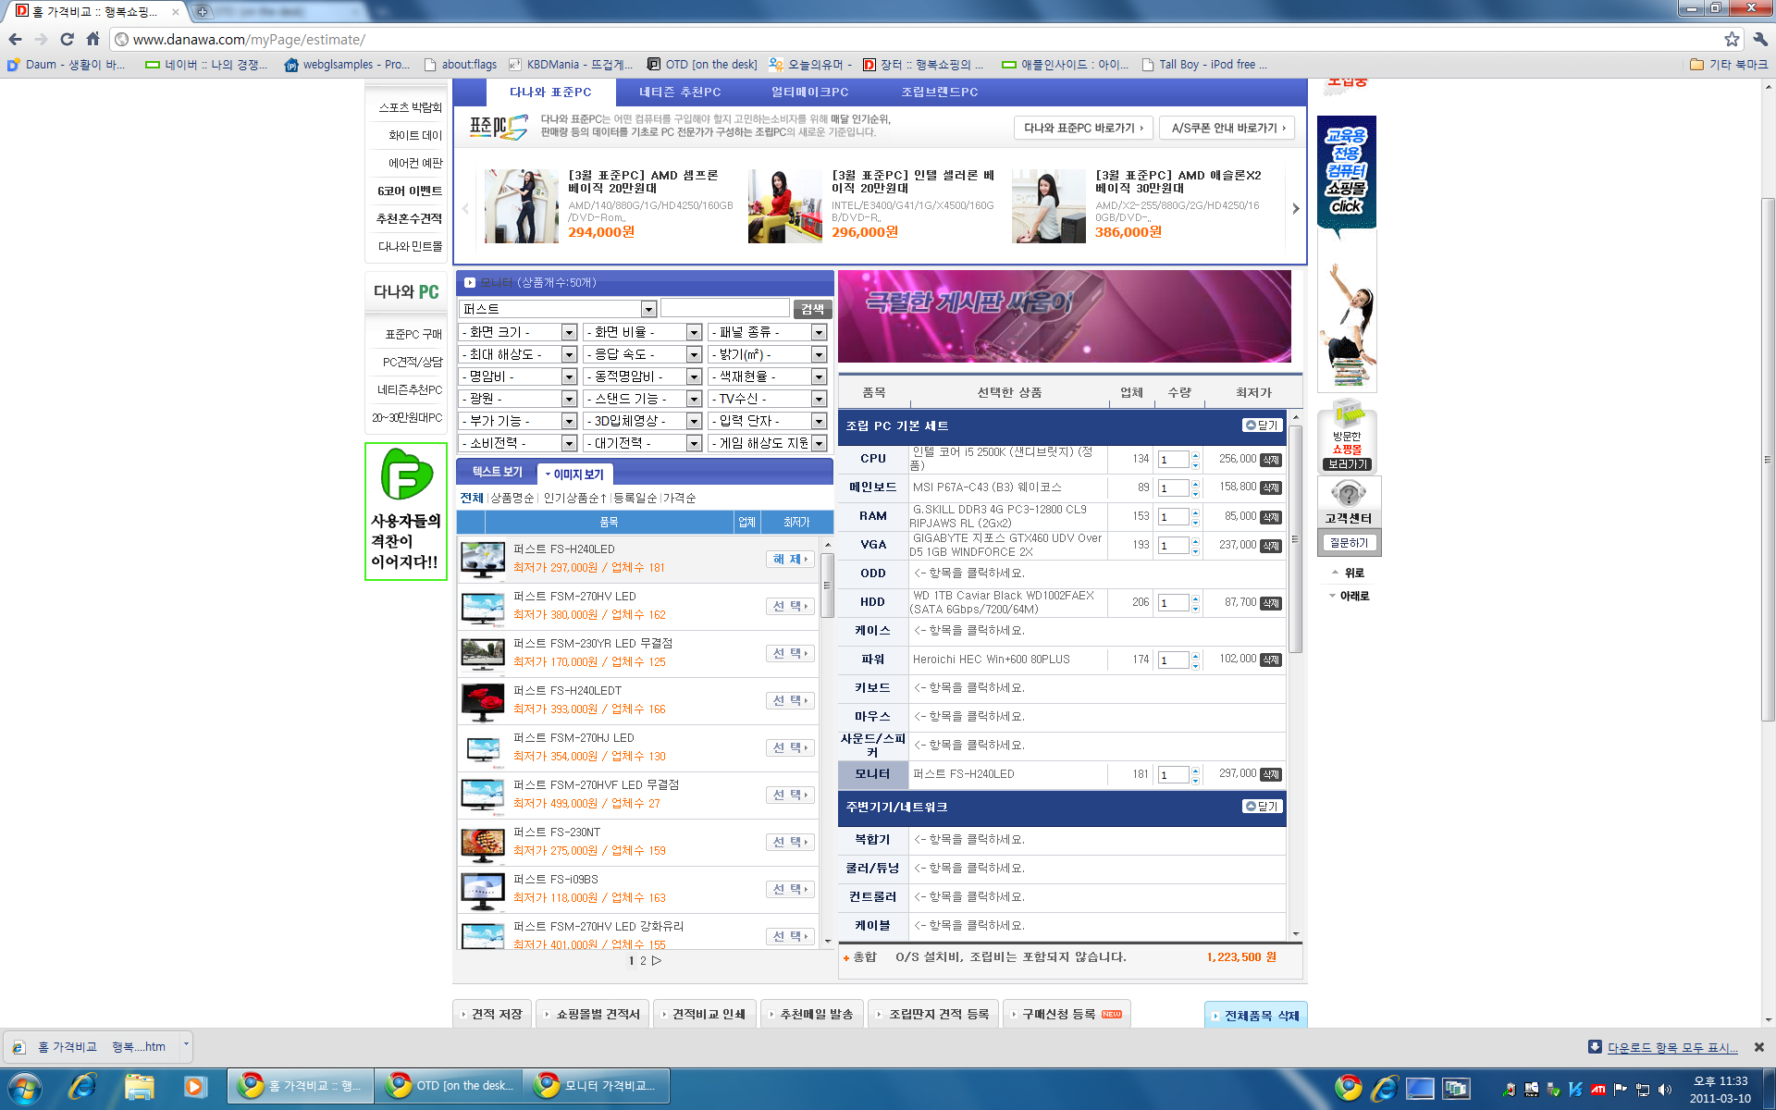Open the 퍼스트 manufacturer dropdown

coord(558,309)
